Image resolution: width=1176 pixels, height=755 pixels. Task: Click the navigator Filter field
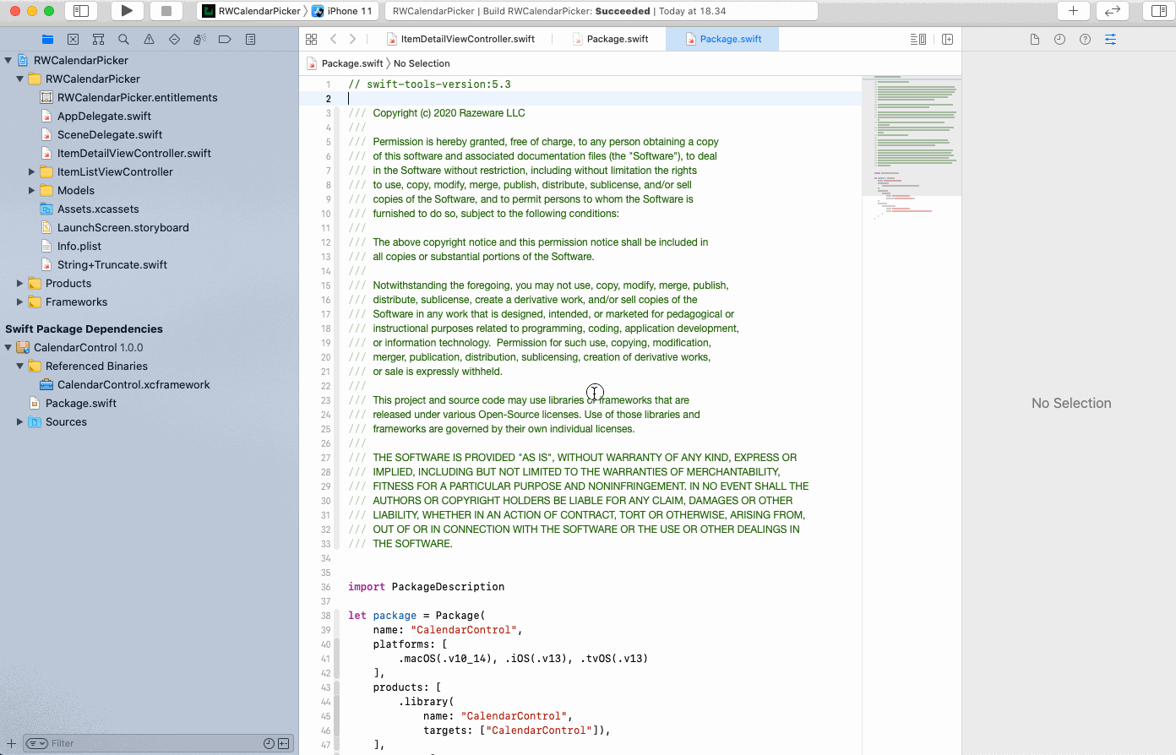click(x=158, y=743)
